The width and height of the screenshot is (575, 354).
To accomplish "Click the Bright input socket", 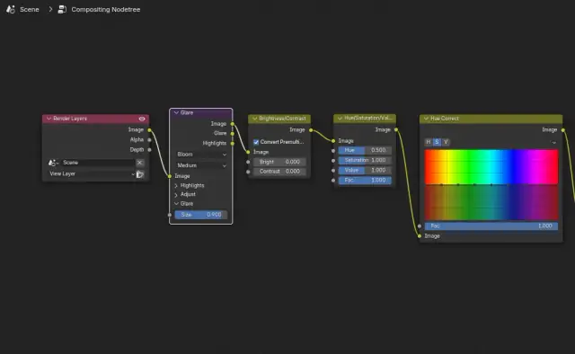I will (248, 162).
